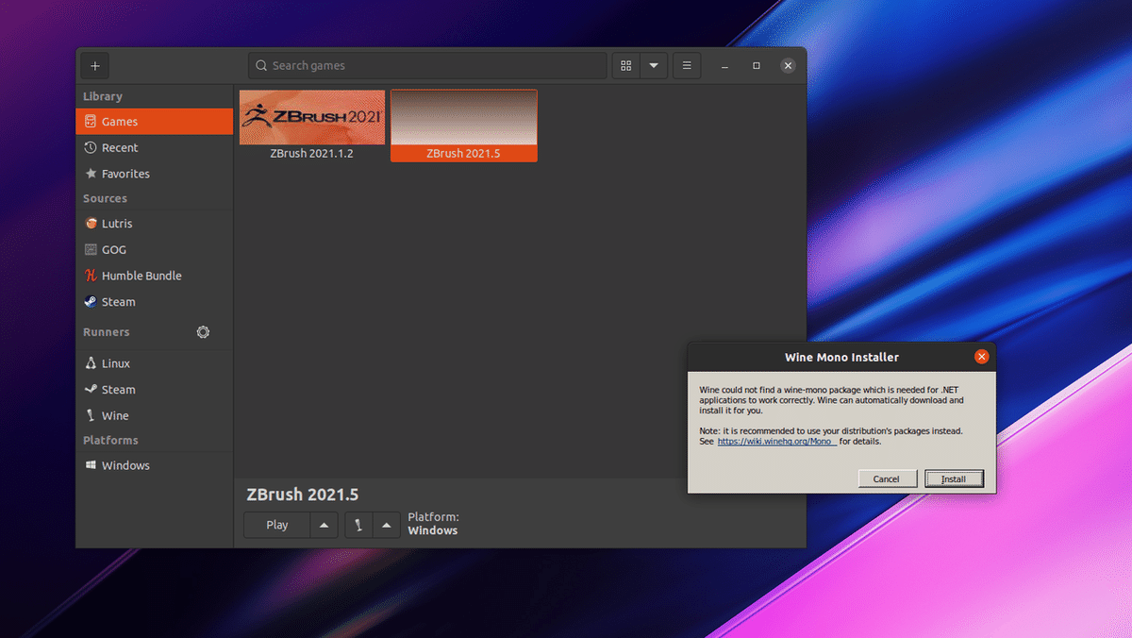Minimize the Lutris window
1132x638 pixels.
pyautogui.click(x=725, y=66)
